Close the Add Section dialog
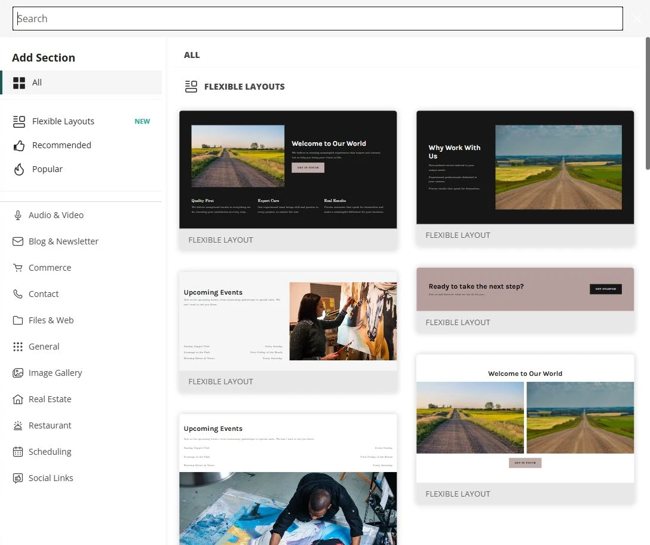This screenshot has width=650, height=545. point(637,19)
